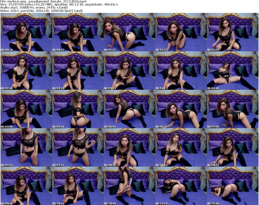Open the thumbnail stamped 00:03:45
This screenshot has width=259, height=205.
point(129,71)
